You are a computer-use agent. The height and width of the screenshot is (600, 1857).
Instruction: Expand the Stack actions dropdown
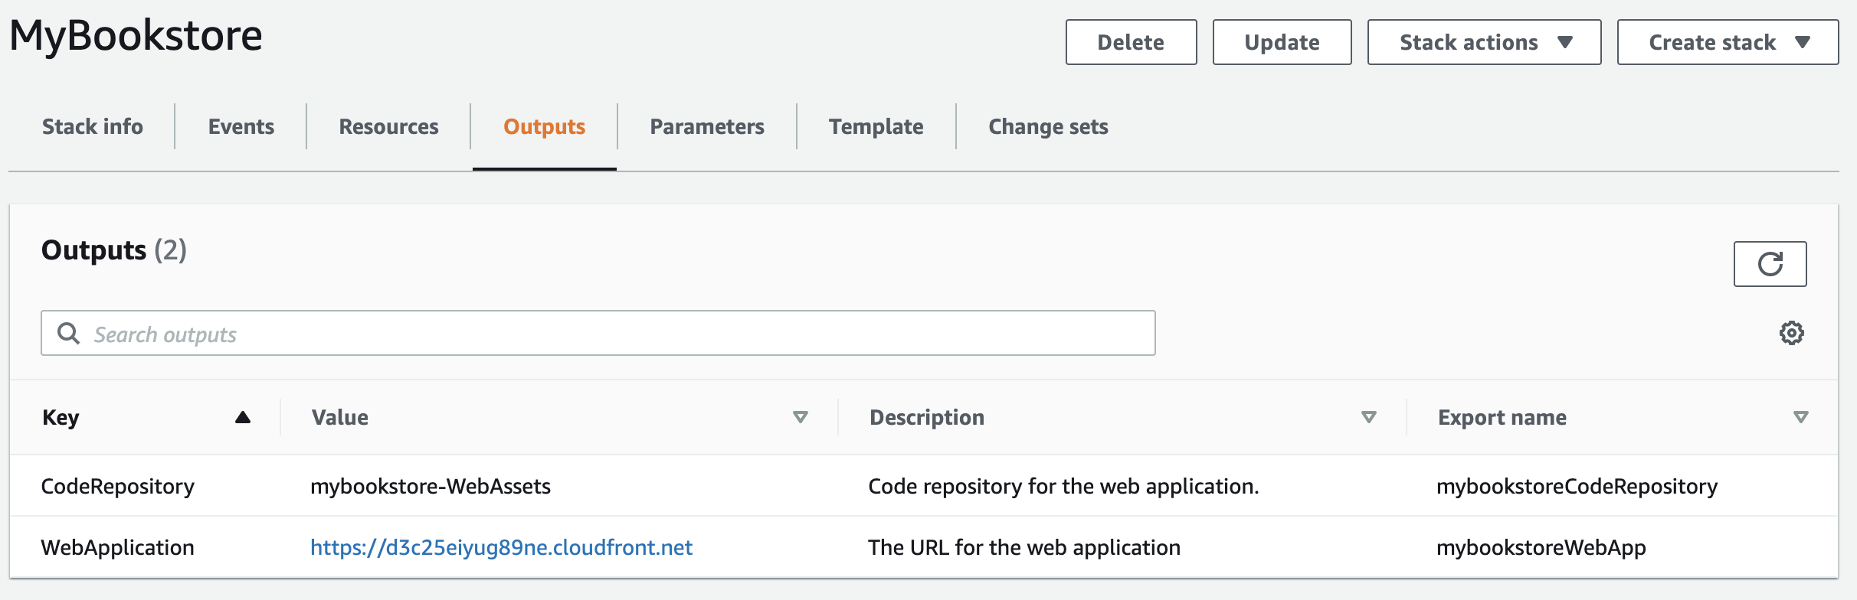1484,42
